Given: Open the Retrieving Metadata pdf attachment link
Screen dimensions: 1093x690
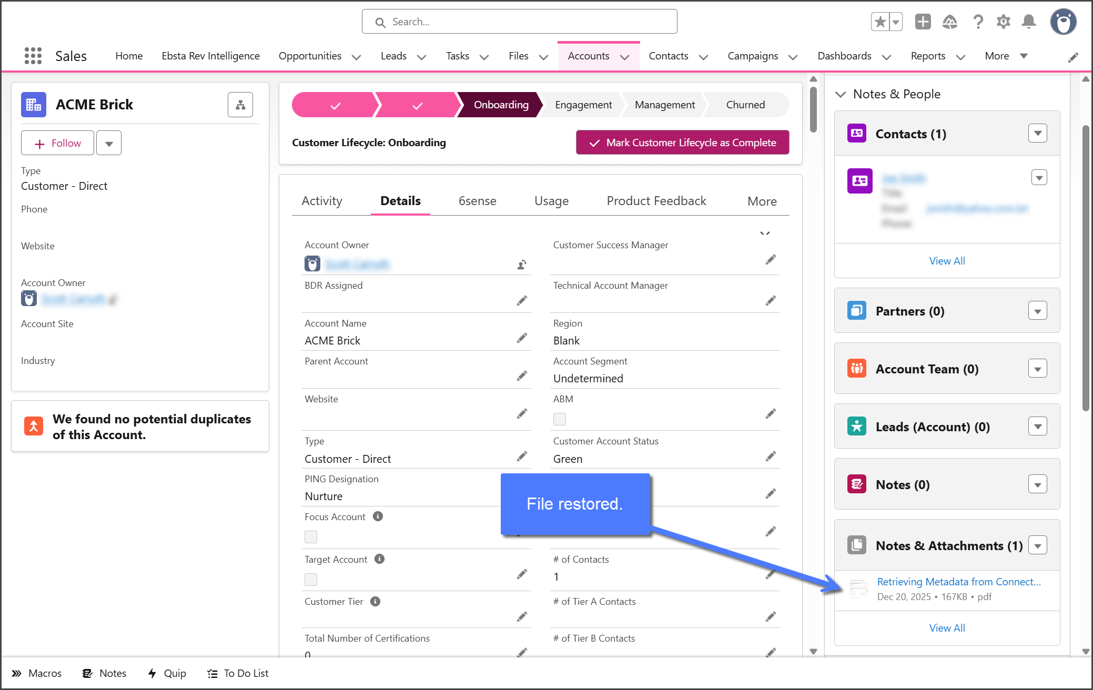Looking at the screenshot, I should click(x=958, y=582).
